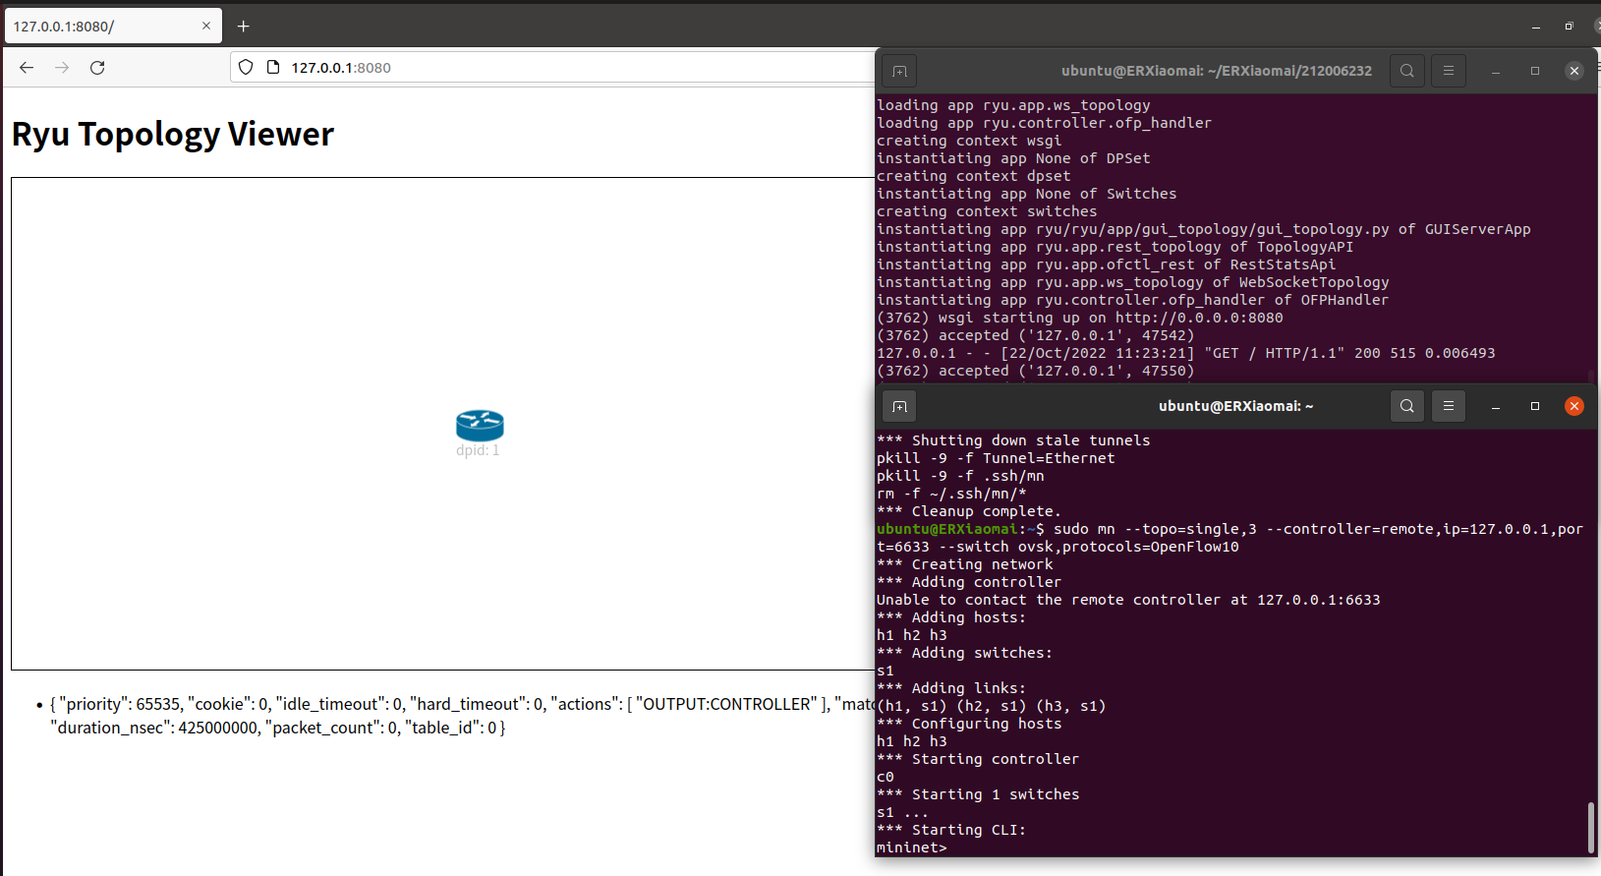Open a new browser tab with plus button

(x=244, y=26)
